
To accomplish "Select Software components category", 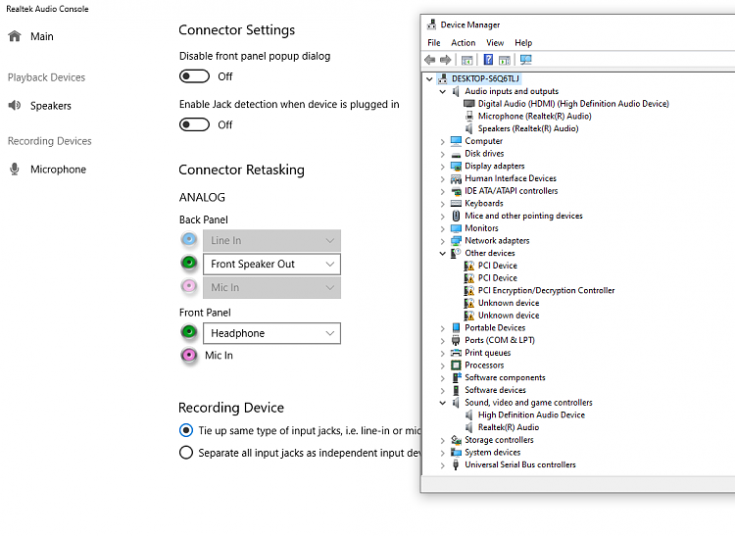I will 505,377.
